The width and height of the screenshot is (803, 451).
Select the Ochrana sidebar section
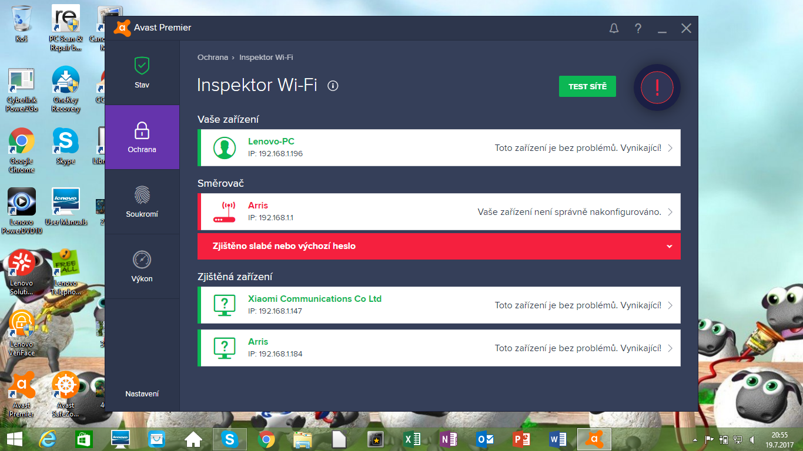click(142, 137)
